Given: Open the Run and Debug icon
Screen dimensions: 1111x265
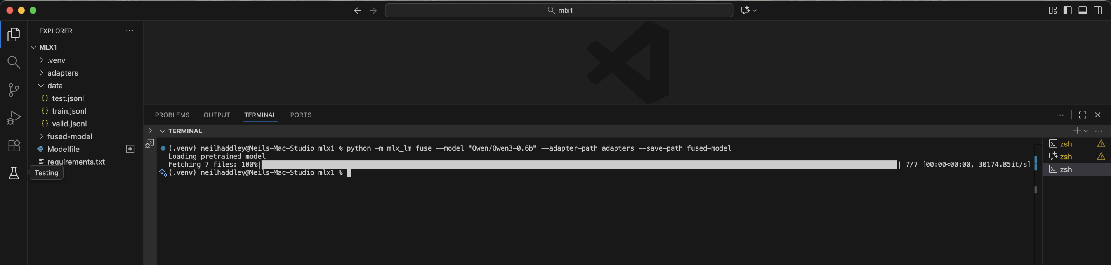Looking at the screenshot, I should coord(13,117).
